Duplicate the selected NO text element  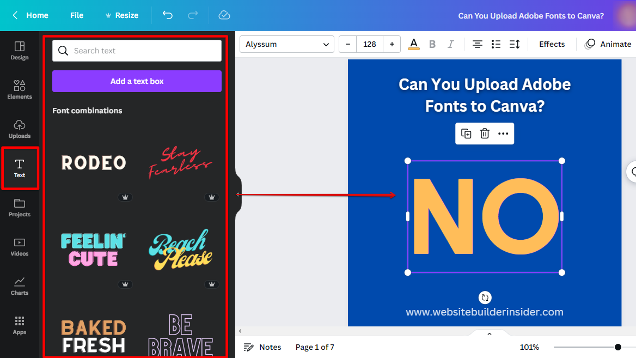coord(466,133)
